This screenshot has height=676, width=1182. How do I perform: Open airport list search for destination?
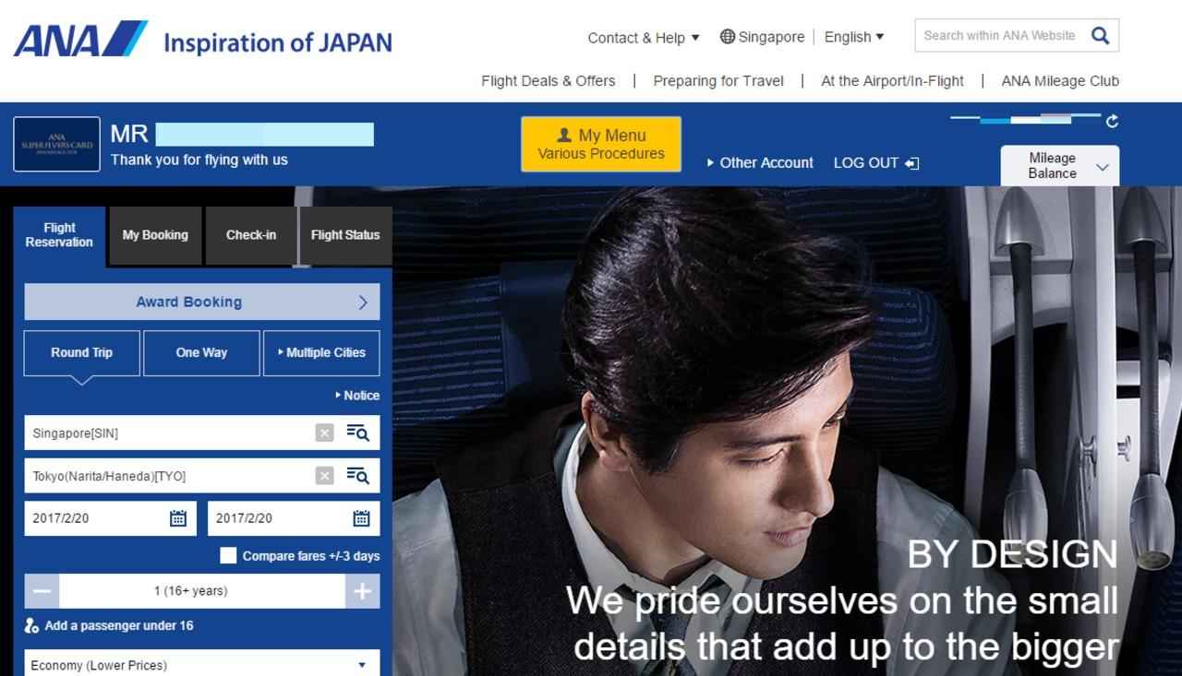(x=357, y=476)
